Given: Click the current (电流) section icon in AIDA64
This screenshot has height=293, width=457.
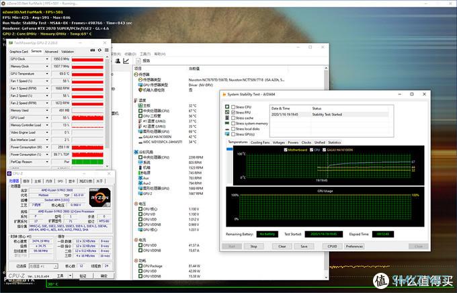Looking at the screenshot, I should pos(136,240).
